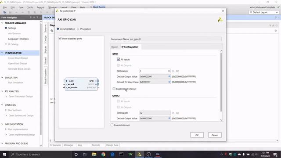The height and width of the screenshot is (158, 281).
Task: Select the IP Configuration tab
Action: pyautogui.click(x=130, y=47)
